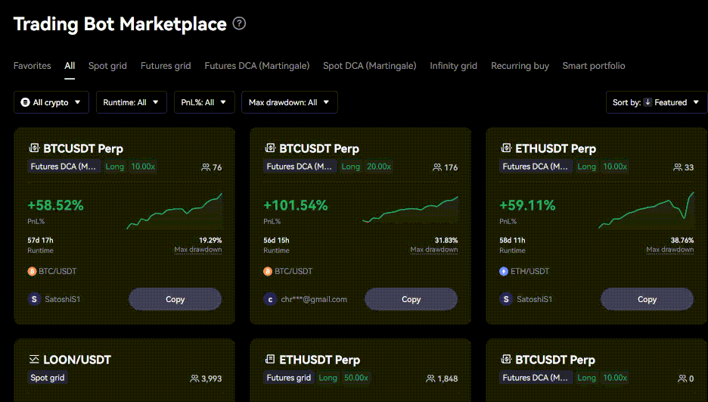The width and height of the screenshot is (708, 402).
Task: Switch to the Spot grid tab
Action: pos(107,66)
